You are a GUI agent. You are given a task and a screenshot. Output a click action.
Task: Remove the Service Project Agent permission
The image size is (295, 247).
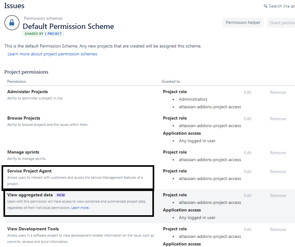point(278,171)
